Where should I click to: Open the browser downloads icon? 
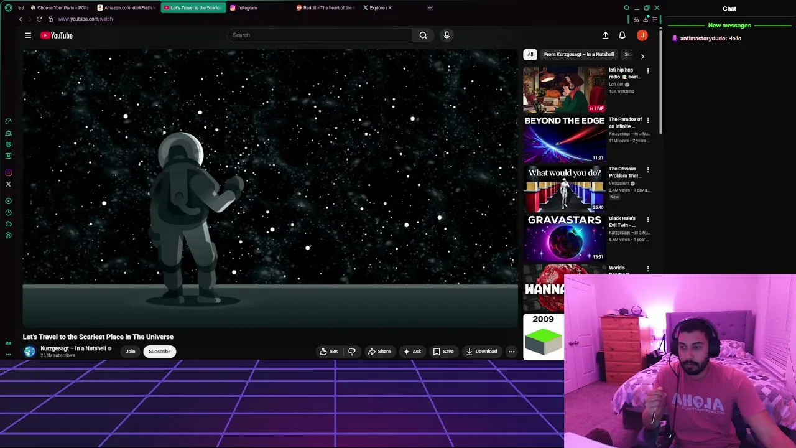(x=646, y=19)
